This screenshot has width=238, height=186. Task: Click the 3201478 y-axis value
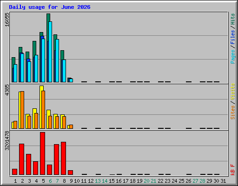[7, 141]
